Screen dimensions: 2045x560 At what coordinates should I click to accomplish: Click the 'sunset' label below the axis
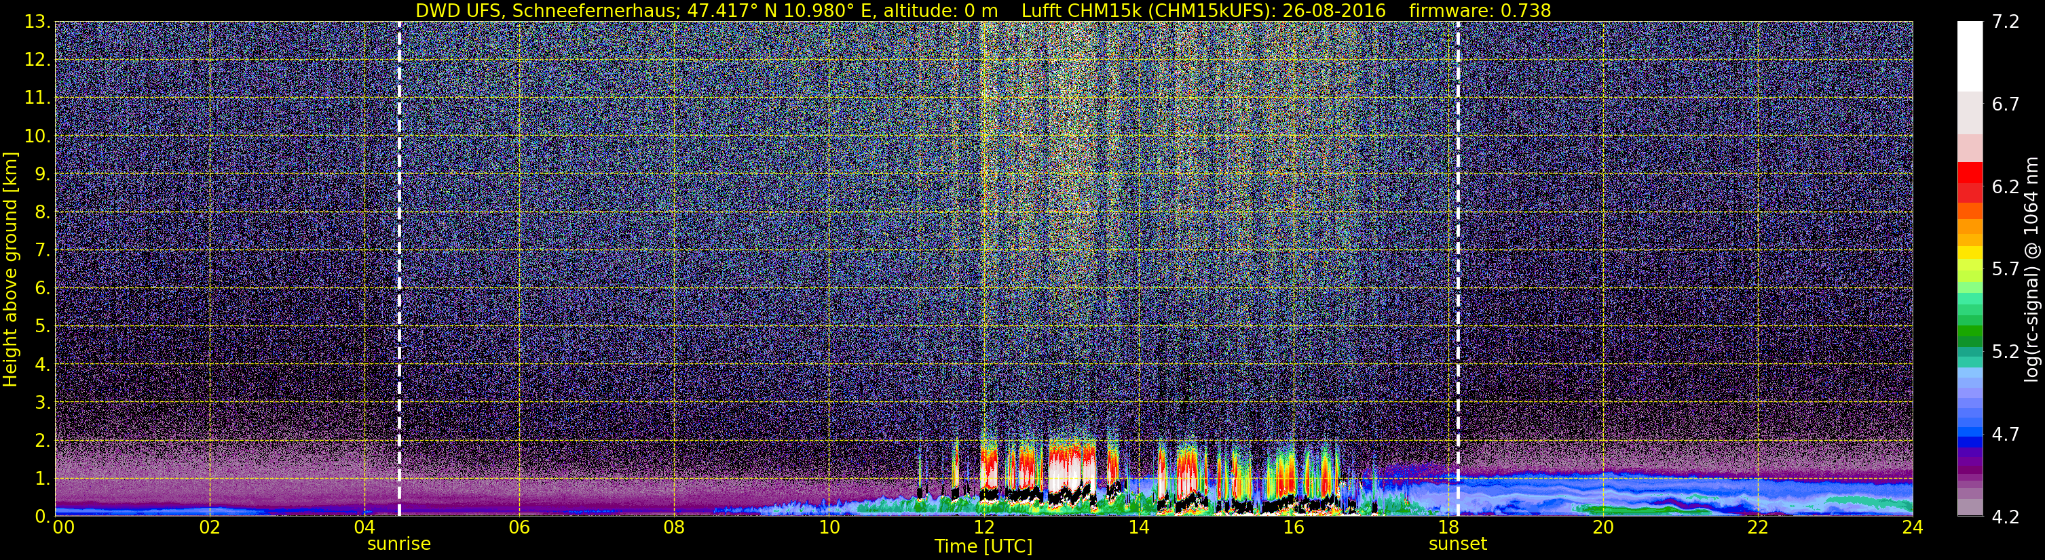tap(1457, 544)
